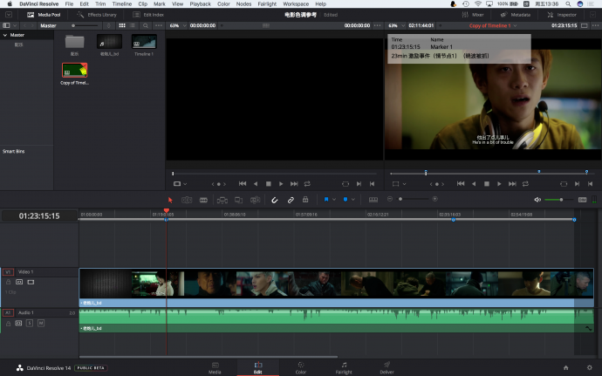The image size is (602, 376).
Task: Open the timeline name dropdown 'Copy of Timeline 1'
Action: pos(492,25)
